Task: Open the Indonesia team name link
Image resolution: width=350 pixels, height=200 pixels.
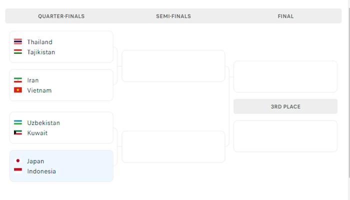Action: [x=41, y=171]
